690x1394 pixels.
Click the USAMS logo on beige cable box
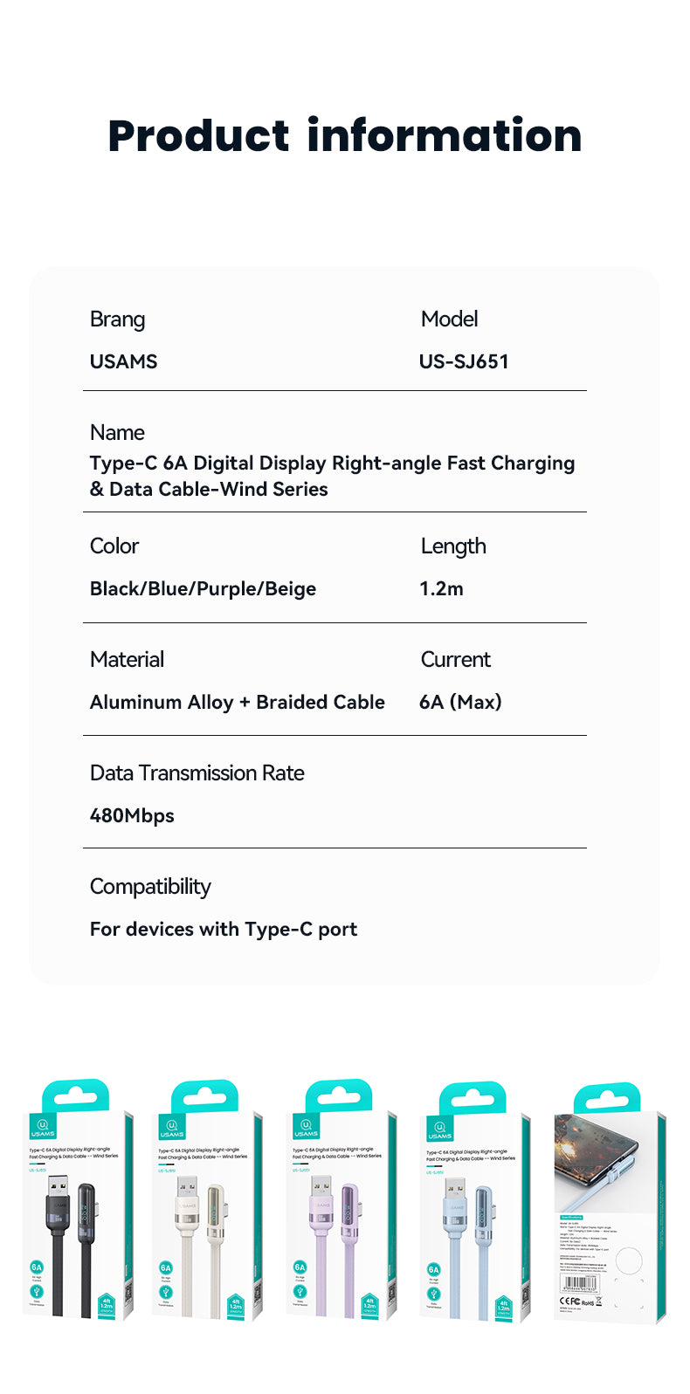click(172, 1128)
